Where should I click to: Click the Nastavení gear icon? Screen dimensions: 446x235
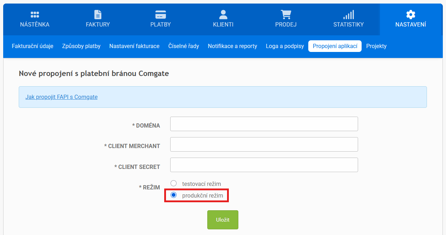pyautogui.click(x=411, y=14)
